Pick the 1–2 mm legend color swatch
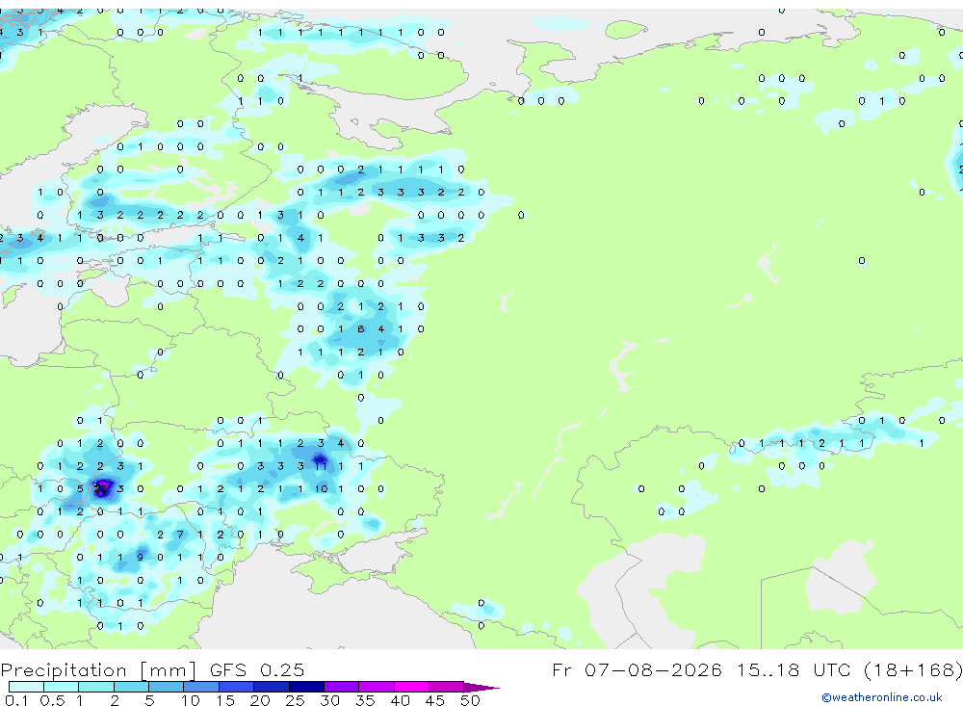Screen dimensions: 963x706 point(96,687)
